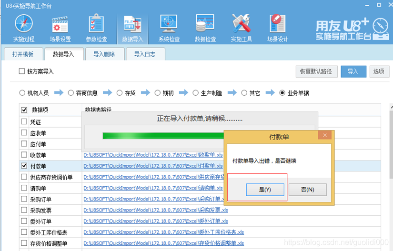Check the 收款单 row checkbox
The height and width of the screenshot is (251, 393).
click(24, 155)
